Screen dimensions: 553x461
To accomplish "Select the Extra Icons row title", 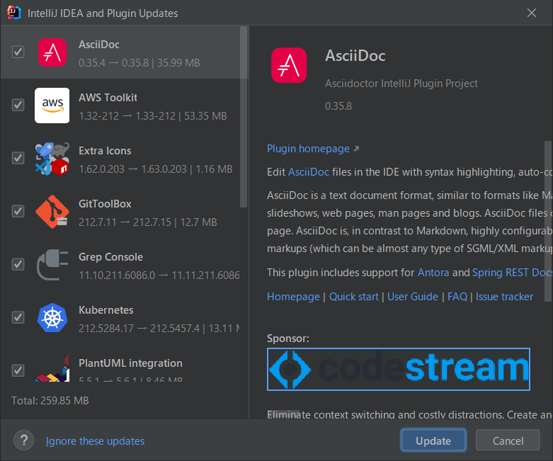I will tap(105, 151).
